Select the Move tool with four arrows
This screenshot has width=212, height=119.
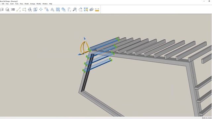41,9
